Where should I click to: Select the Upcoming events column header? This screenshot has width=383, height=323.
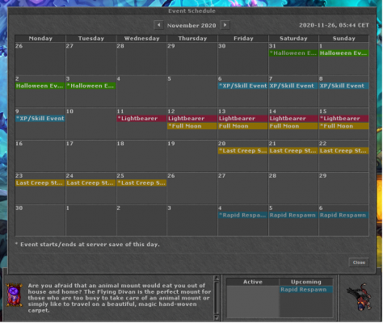306,282
